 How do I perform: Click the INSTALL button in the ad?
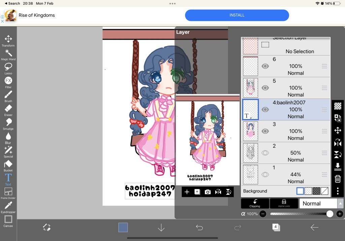pos(237,15)
